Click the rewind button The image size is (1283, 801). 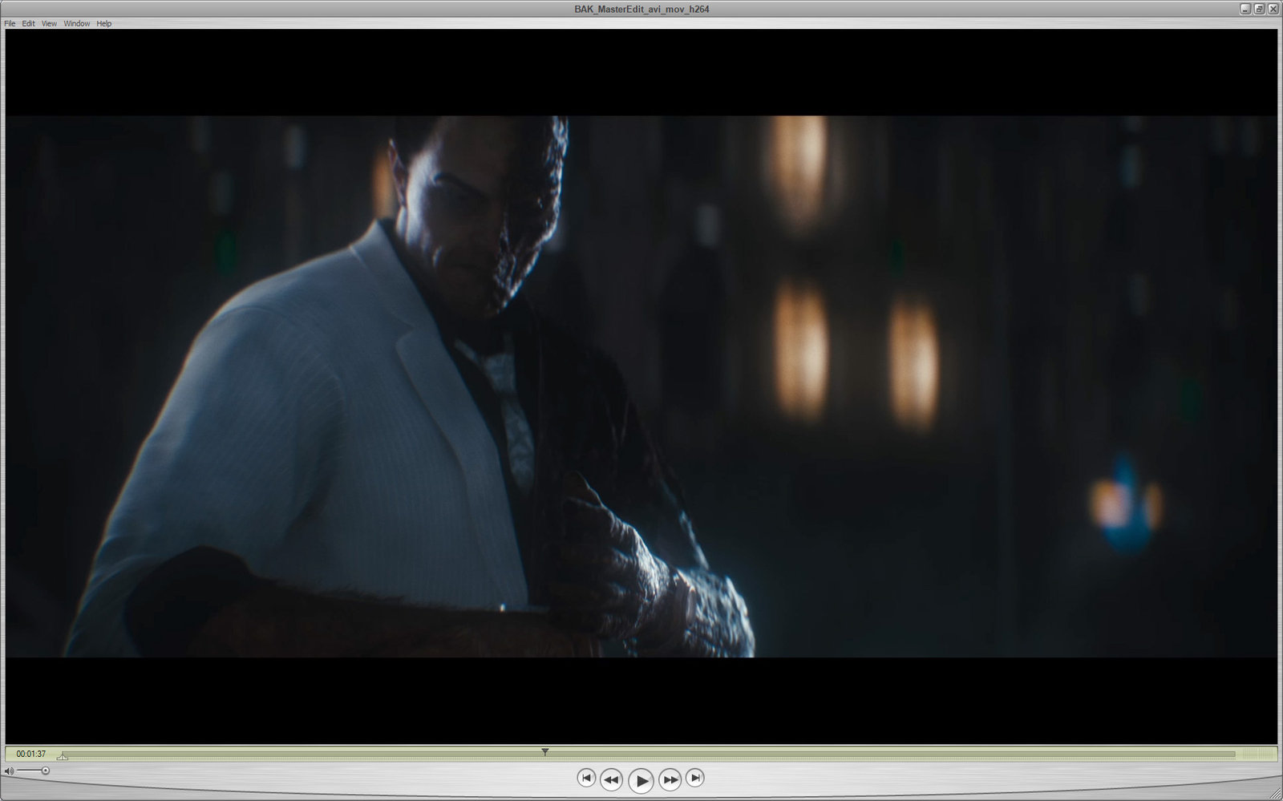[611, 779]
